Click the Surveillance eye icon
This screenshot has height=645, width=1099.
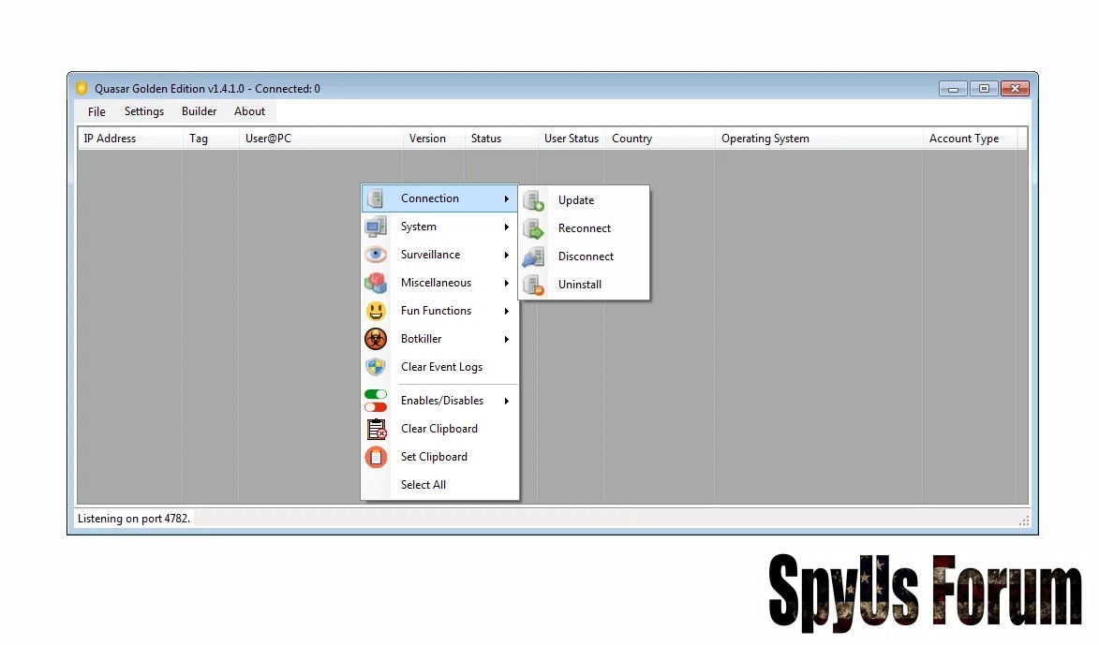(x=376, y=255)
